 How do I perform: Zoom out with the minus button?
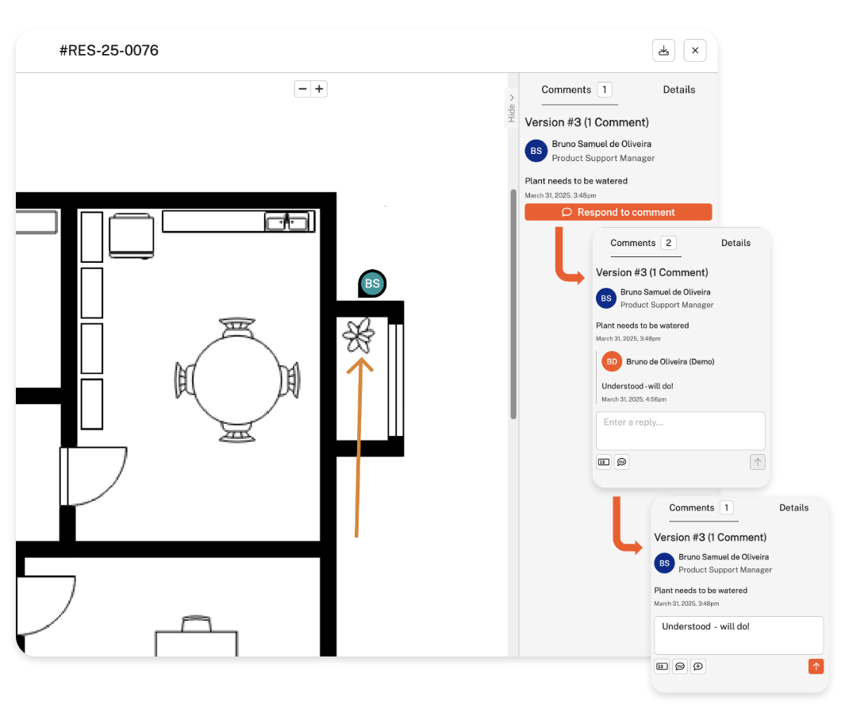pyautogui.click(x=302, y=89)
